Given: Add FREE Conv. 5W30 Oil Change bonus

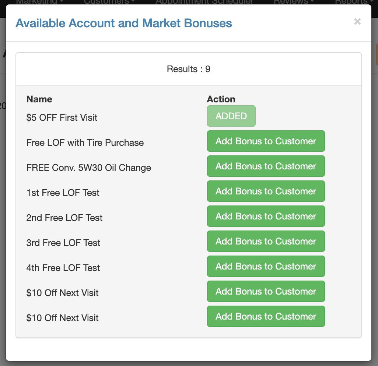Looking at the screenshot, I should [266, 166].
